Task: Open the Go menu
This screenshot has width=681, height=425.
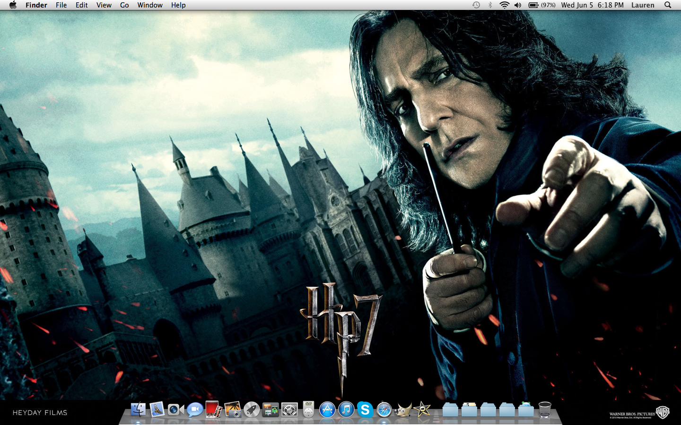Action: pyautogui.click(x=124, y=5)
